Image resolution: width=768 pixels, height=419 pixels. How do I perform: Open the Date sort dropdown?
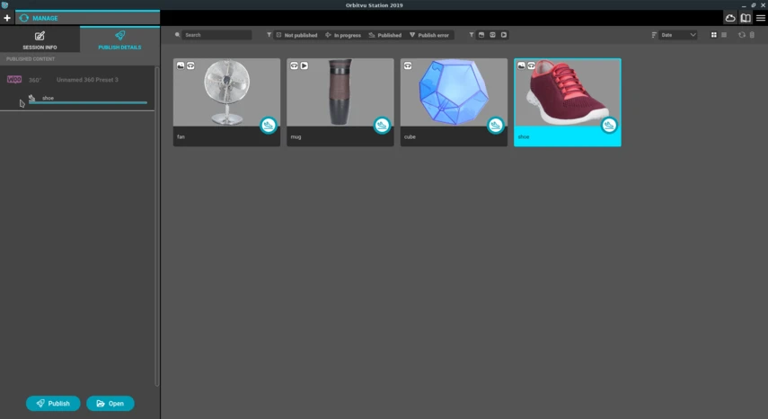coord(678,35)
